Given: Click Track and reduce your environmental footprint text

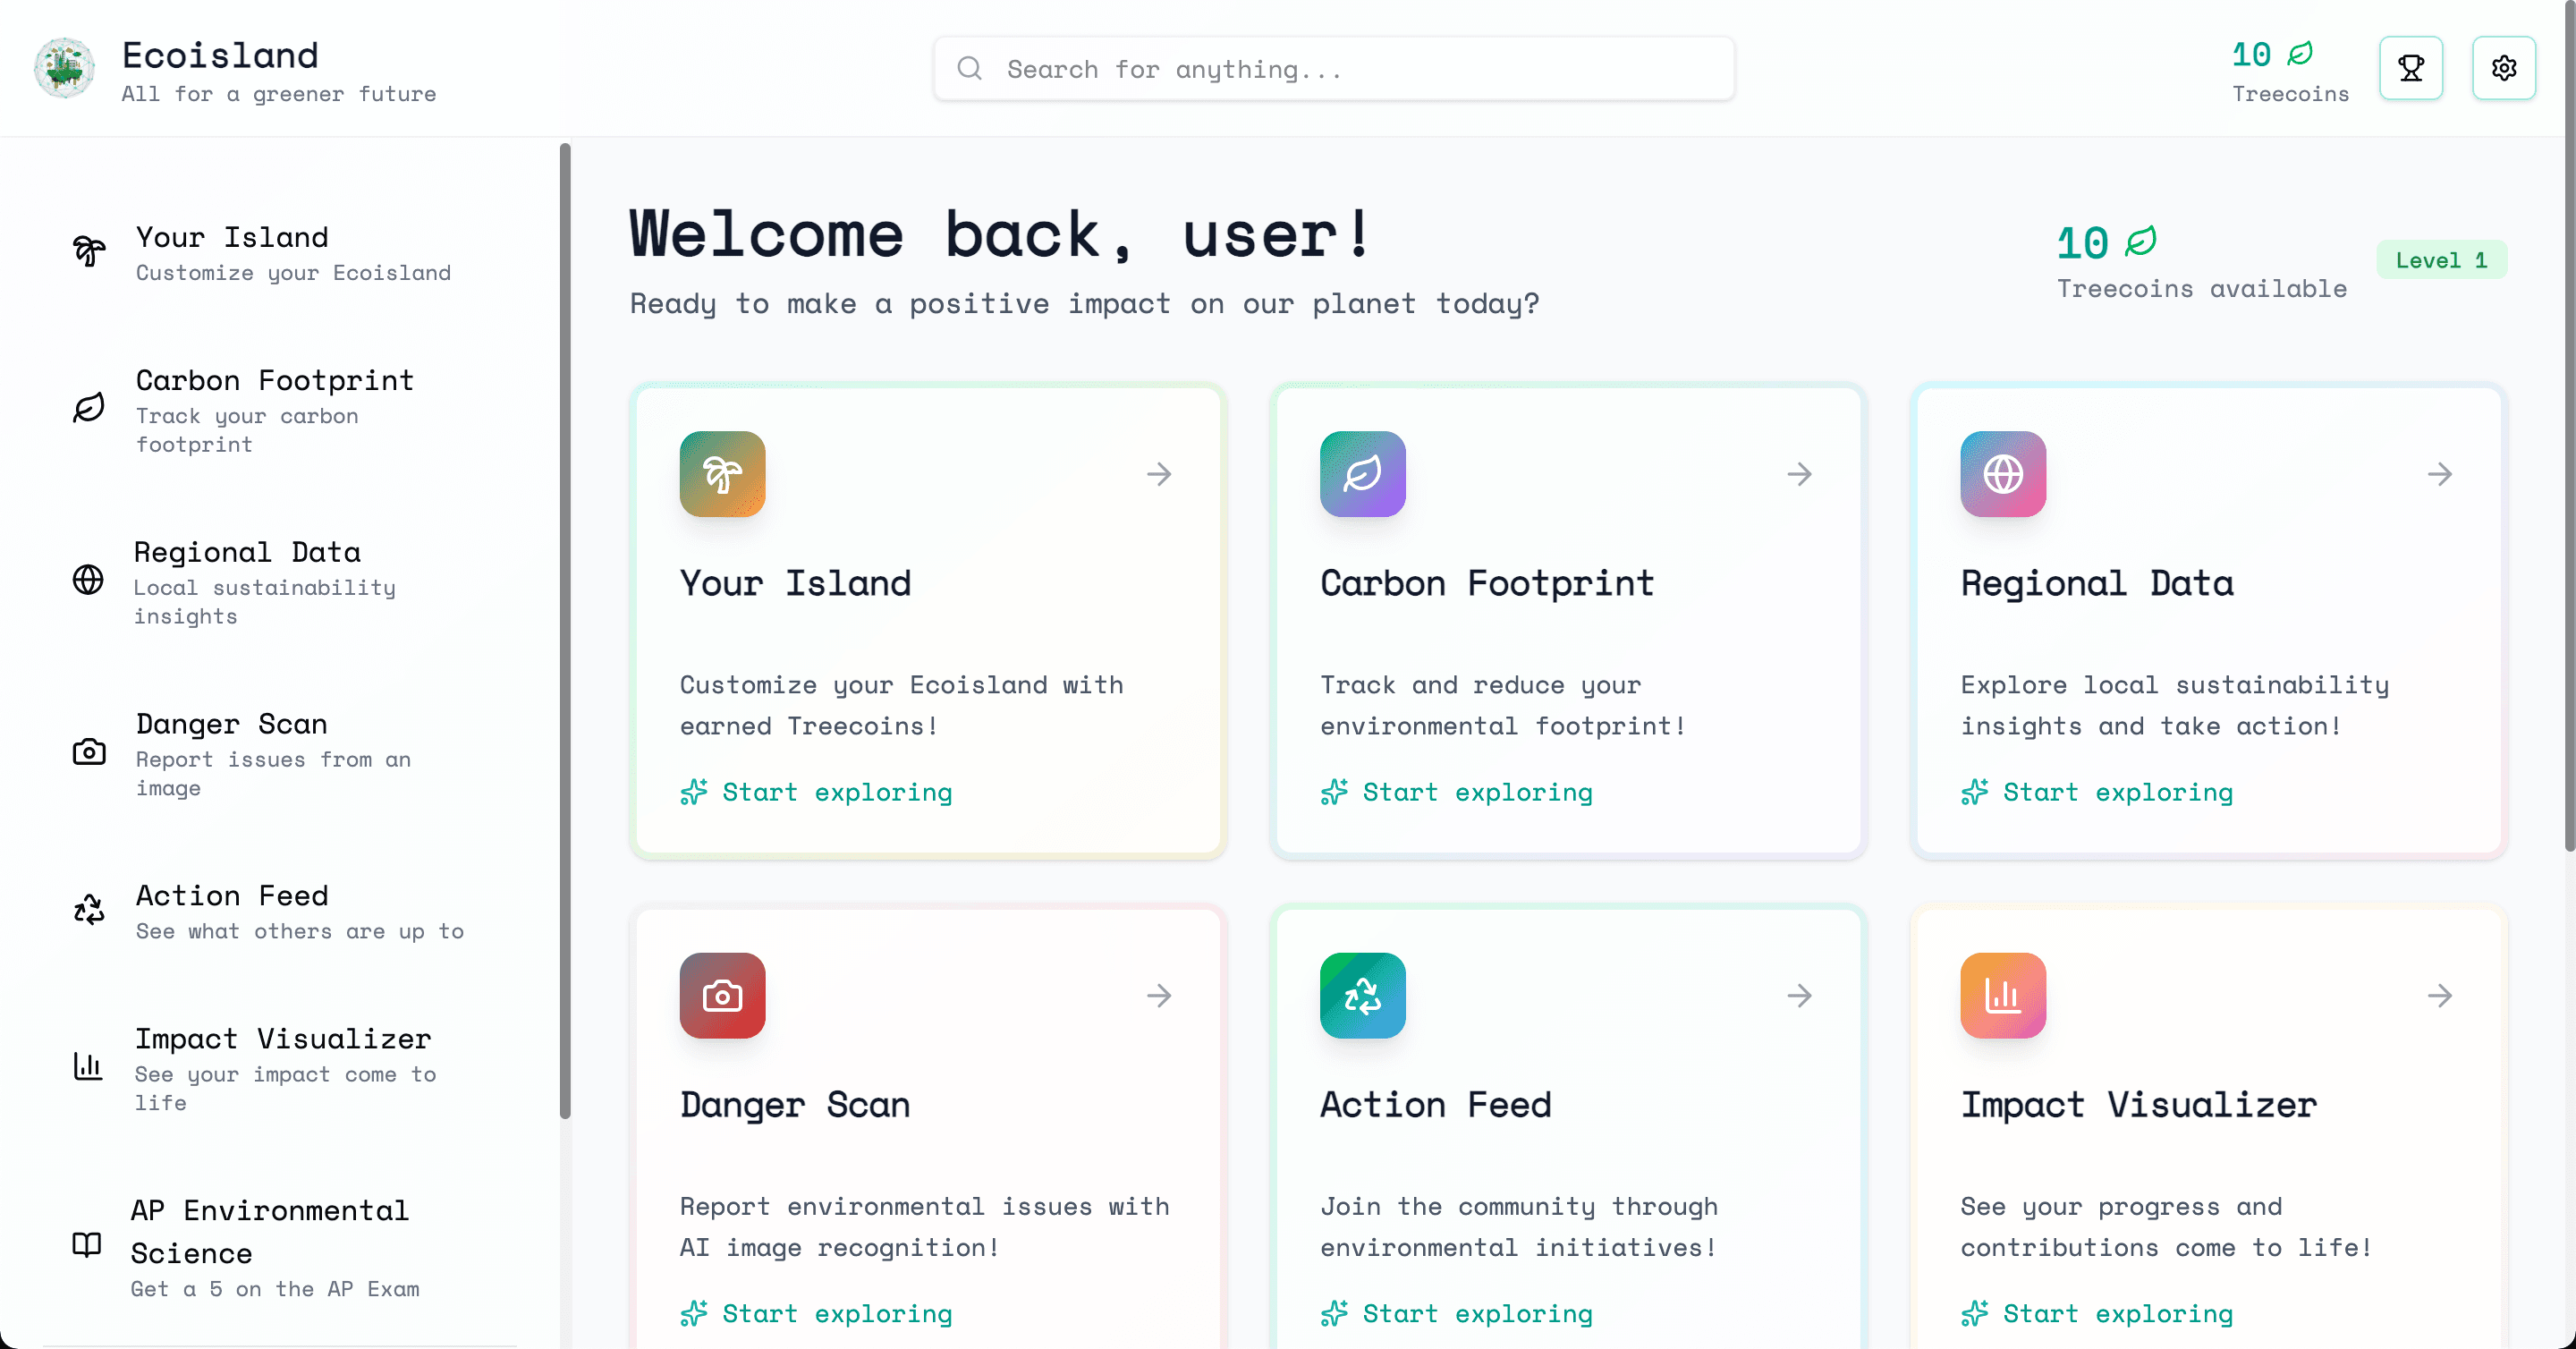Looking at the screenshot, I should pyautogui.click(x=1502, y=705).
